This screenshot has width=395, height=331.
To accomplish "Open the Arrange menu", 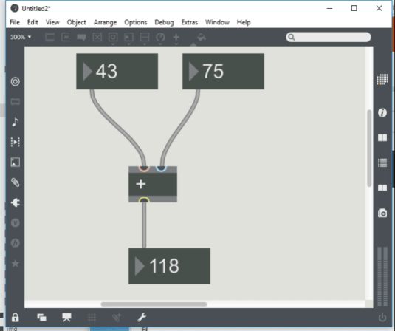I will coord(105,22).
